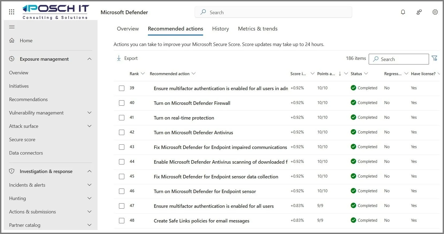
Task: Focus the table search box beside 186 items
Action: pyautogui.click(x=399, y=59)
